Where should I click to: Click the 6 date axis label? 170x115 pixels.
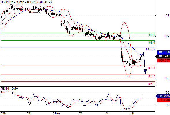coord(133,113)
